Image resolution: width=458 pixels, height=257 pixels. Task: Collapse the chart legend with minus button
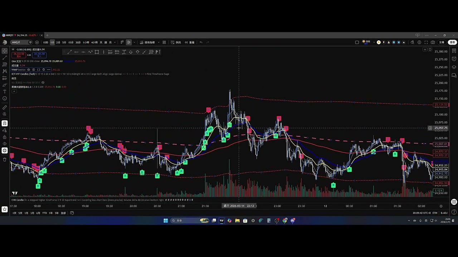[x=13, y=49]
